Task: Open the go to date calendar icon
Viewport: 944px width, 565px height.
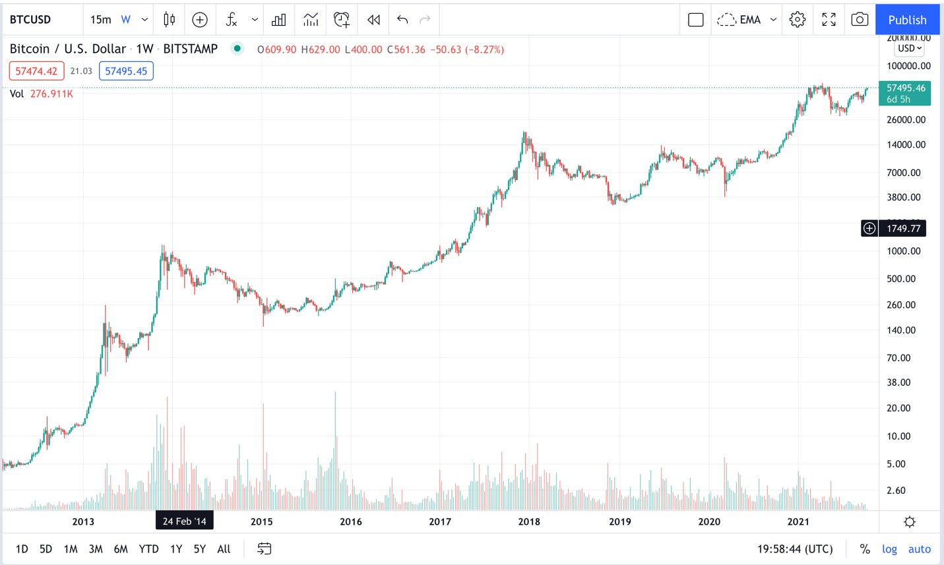Action: pos(264,549)
